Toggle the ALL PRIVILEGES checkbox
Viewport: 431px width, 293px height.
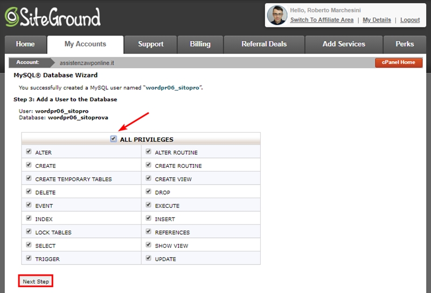114,139
